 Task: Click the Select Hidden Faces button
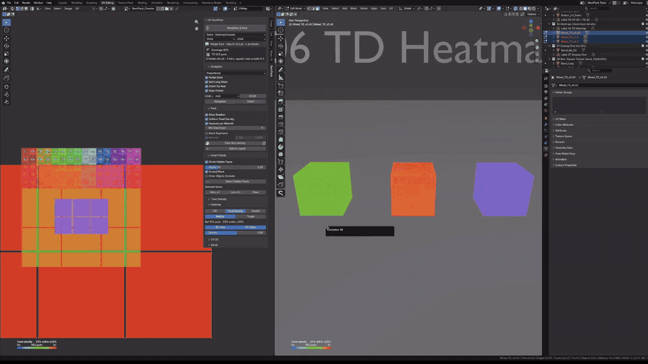point(236,181)
